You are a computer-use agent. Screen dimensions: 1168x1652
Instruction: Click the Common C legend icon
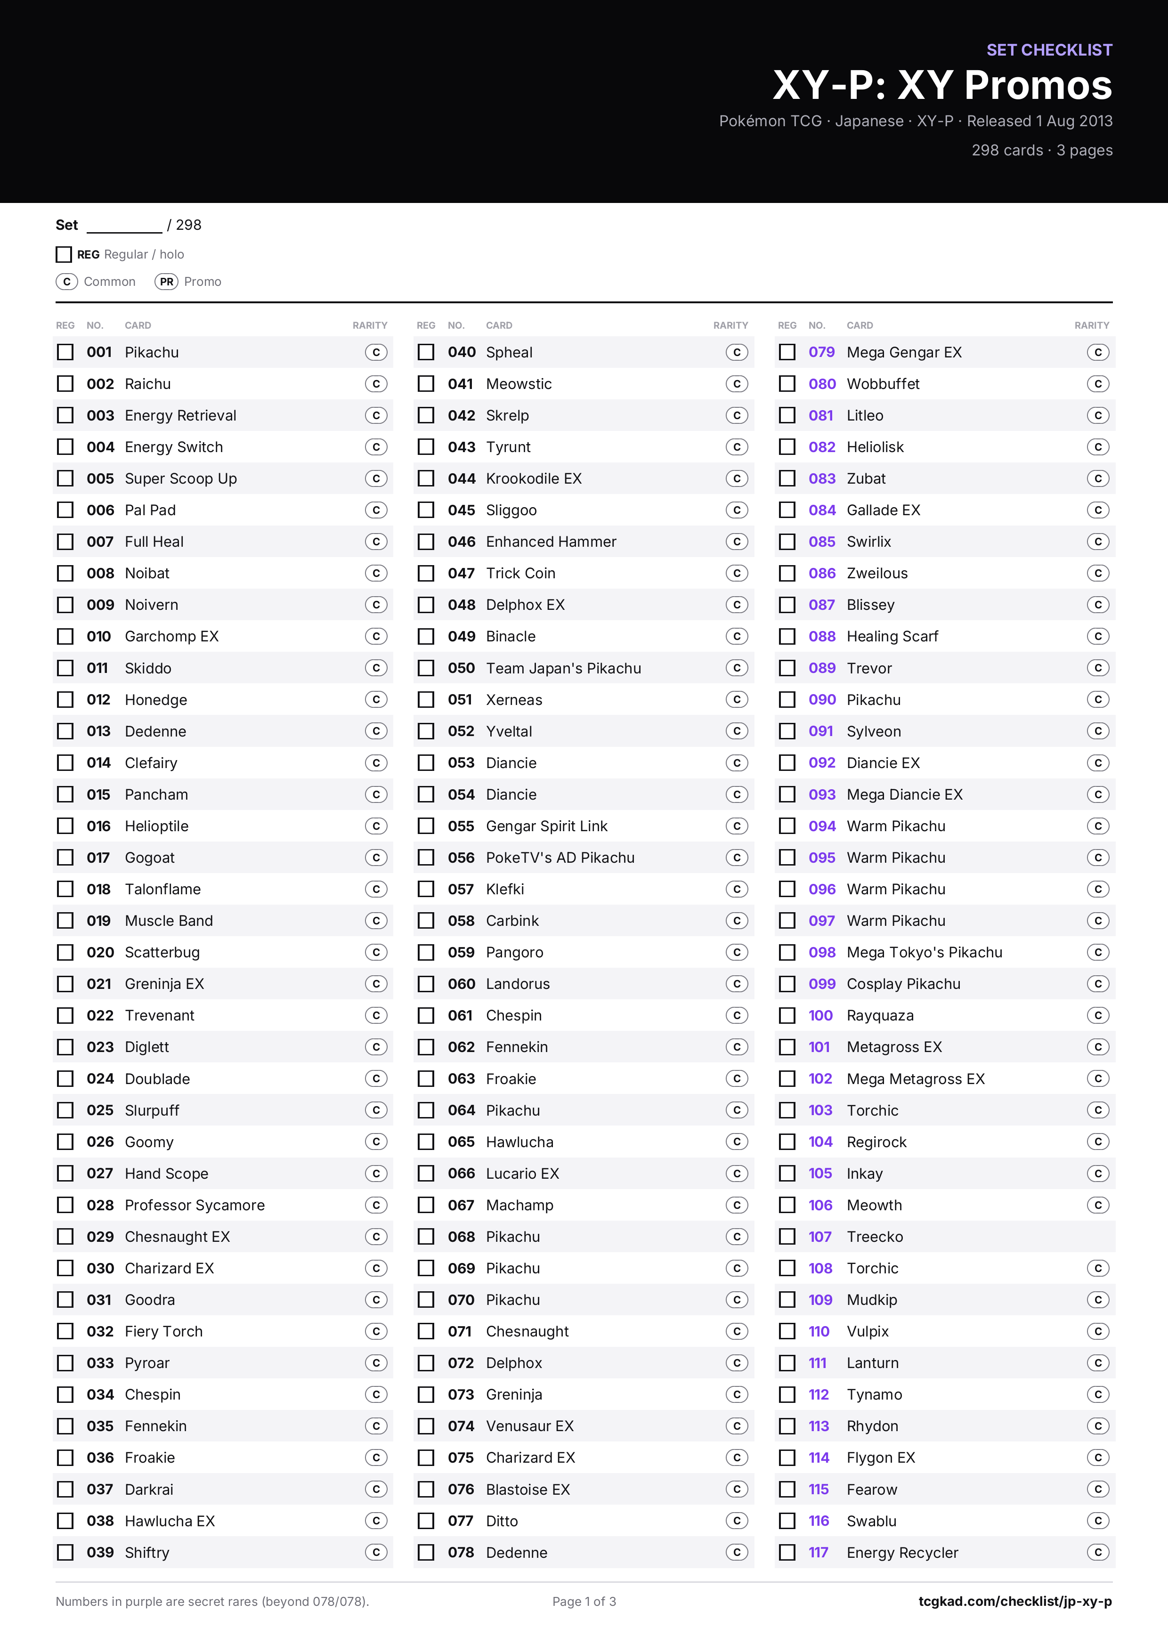[67, 281]
